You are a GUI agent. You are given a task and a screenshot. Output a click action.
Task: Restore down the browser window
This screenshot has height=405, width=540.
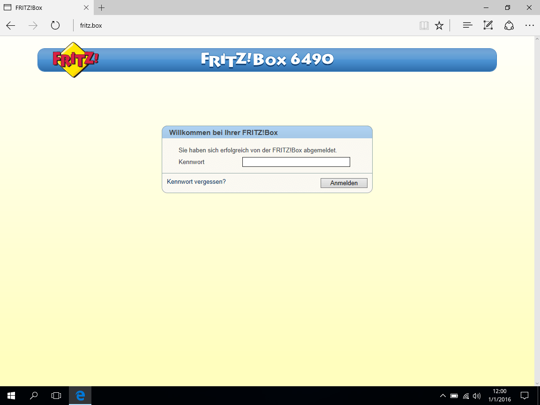[507, 7]
